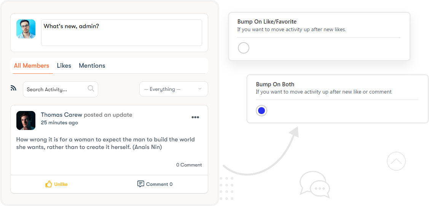Click the scroll-to-top arrow circle

pyautogui.click(x=396, y=161)
